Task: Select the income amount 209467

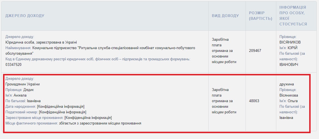Action: (255, 51)
